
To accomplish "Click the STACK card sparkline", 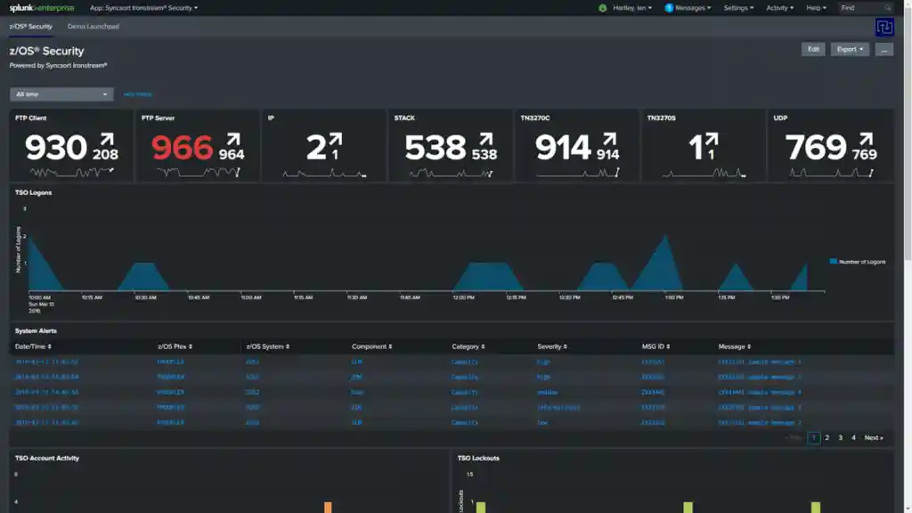I will tap(451, 172).
